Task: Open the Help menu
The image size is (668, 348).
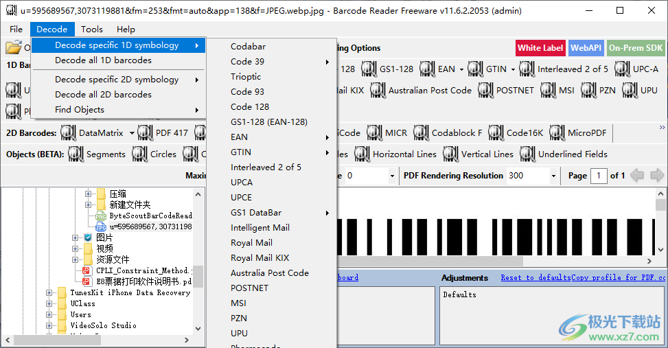Action: pyautogui.click(x=126, y=30)
